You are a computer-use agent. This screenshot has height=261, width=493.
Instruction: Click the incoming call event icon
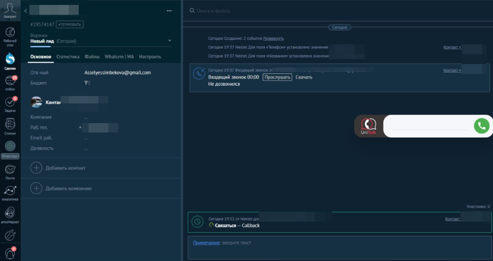click(x=199, y=74)
